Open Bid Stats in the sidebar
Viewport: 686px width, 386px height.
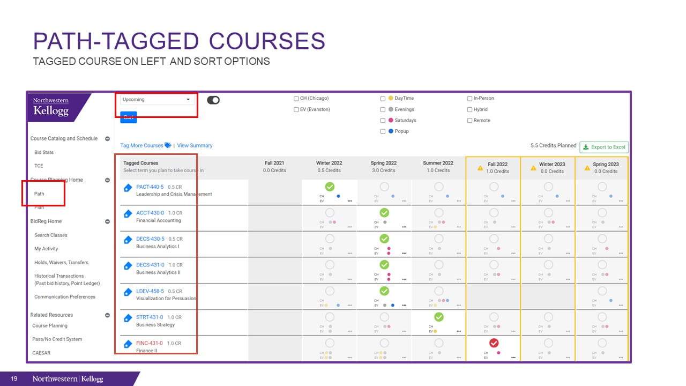pyautogui.click(x=44, y=152)
